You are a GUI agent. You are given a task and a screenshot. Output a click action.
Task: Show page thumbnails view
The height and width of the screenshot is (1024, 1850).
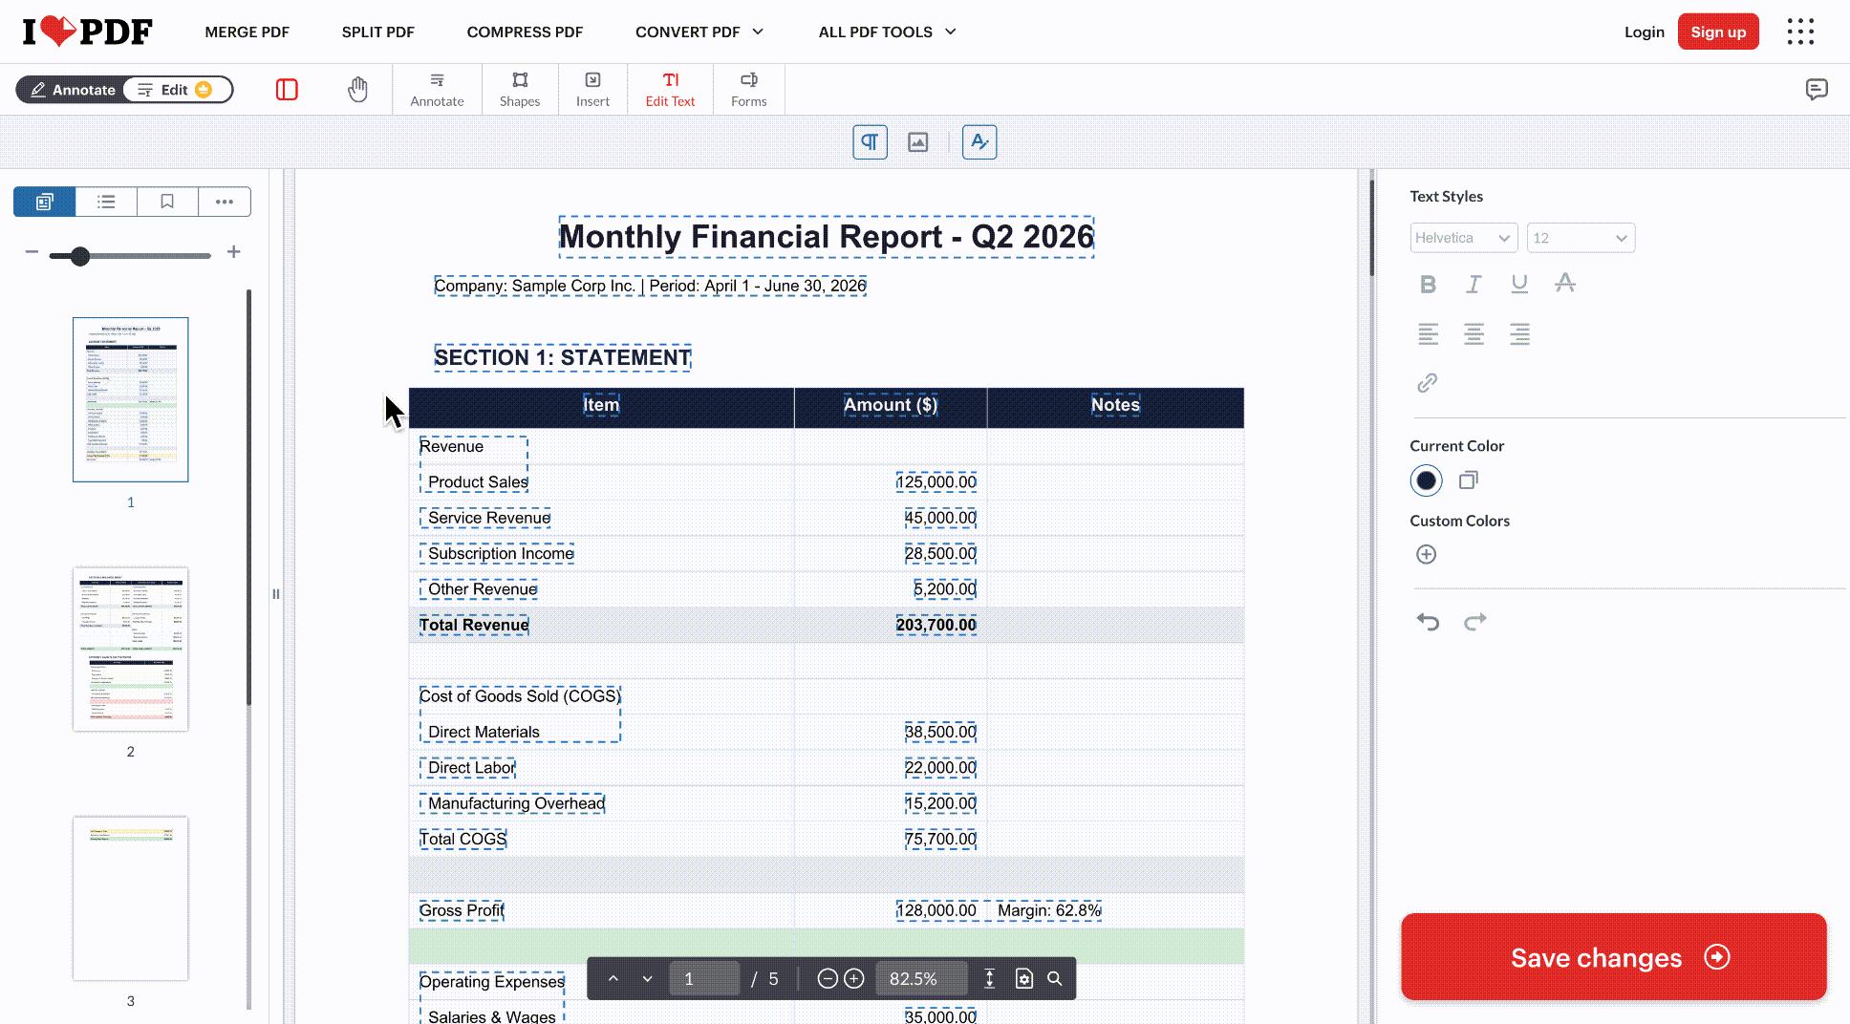44,202
